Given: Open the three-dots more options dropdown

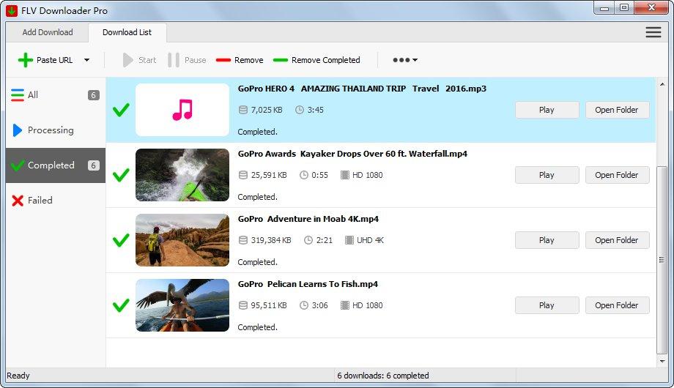Looking at the screenshot, I should click(405, 60).
